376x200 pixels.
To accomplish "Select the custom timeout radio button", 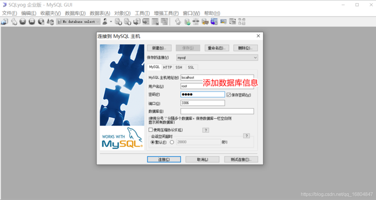I will click(172, 142).
